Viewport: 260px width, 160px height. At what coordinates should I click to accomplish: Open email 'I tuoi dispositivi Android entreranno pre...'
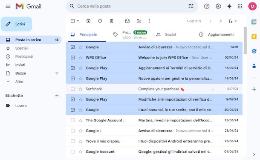tap(154, 141)
